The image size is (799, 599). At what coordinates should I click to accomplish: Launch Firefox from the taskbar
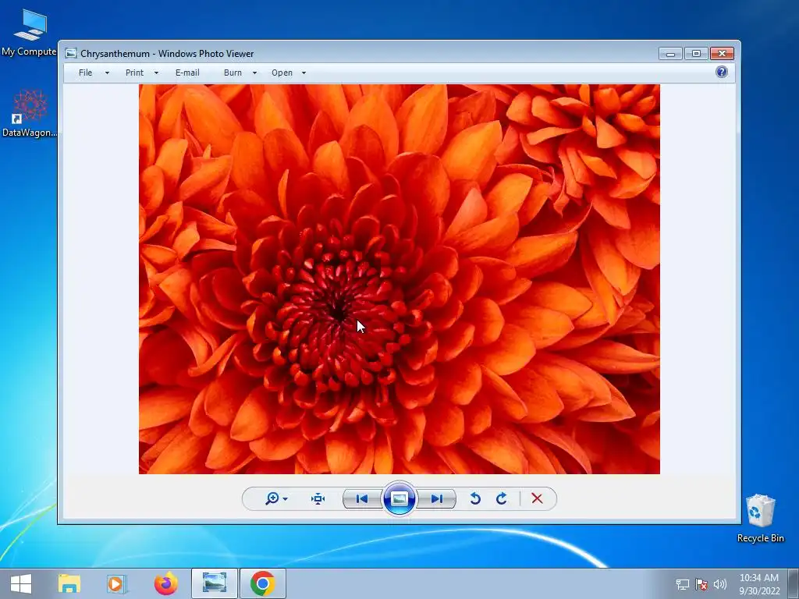coord(166,583)
